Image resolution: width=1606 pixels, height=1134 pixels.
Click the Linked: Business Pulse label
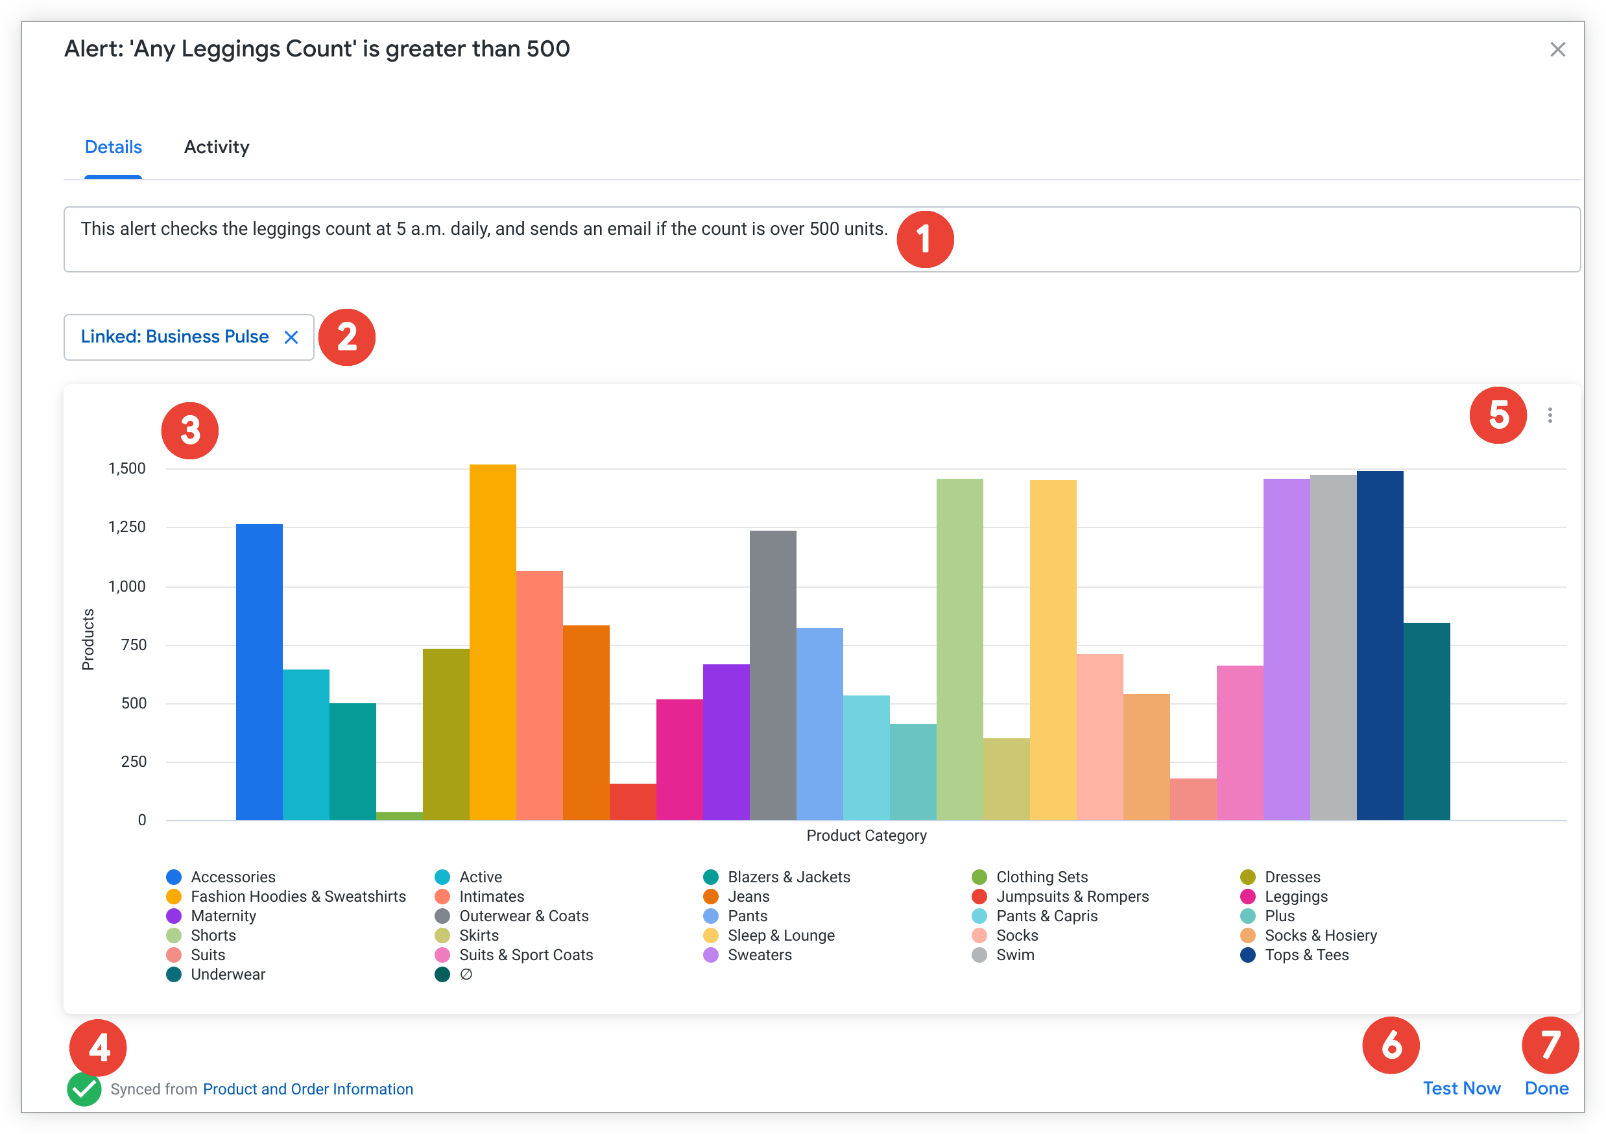pyautogui.click(x=175, y=337)
